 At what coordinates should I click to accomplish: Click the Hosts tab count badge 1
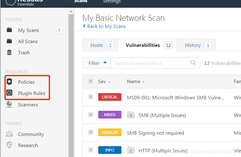(x=110, y=45)
